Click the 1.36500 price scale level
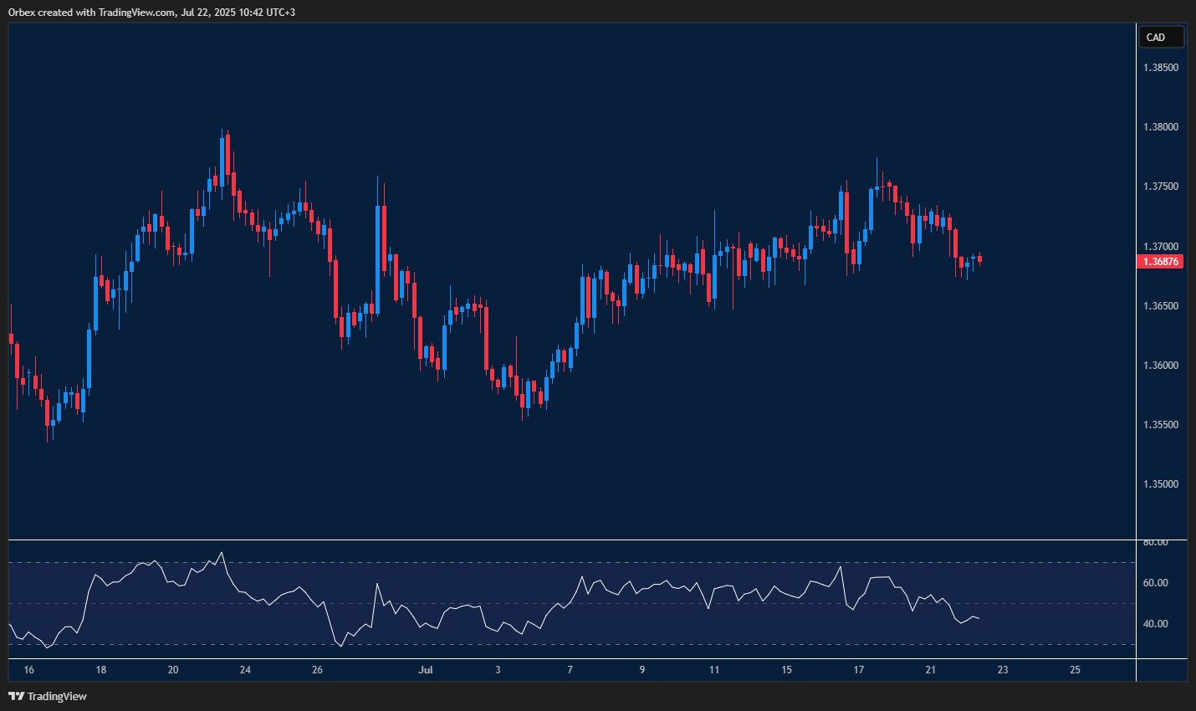The width and height of the screenshot is (1196, 711). click(x=1161, y=306)
